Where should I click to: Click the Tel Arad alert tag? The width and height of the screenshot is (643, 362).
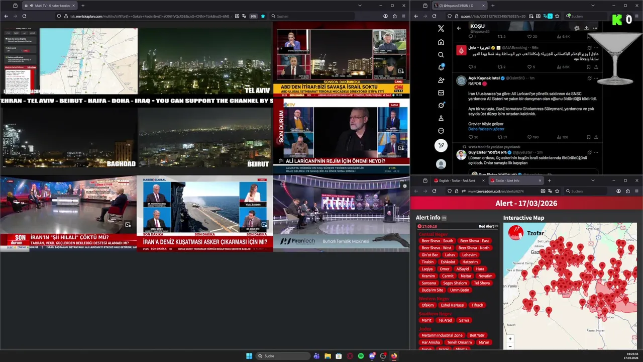coord(445,320)
